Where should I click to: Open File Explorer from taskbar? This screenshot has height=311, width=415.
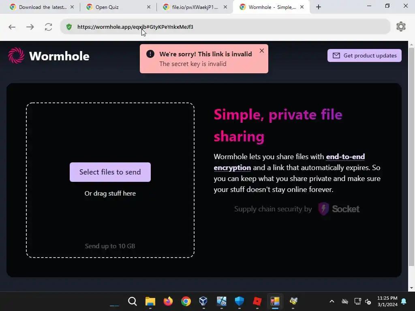[150, 301]
